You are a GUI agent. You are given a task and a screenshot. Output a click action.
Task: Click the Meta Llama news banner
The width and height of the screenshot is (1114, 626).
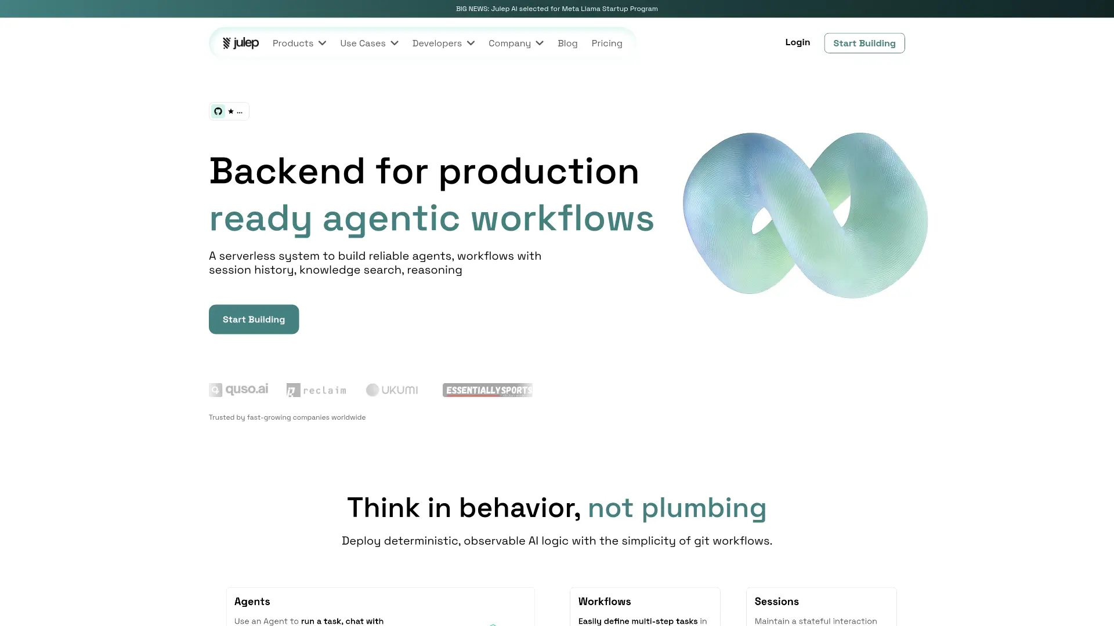pos(557,9)
